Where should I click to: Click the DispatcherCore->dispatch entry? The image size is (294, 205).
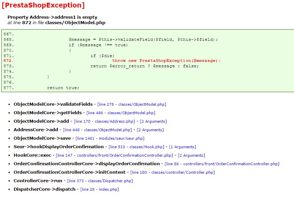coord(45,189)
